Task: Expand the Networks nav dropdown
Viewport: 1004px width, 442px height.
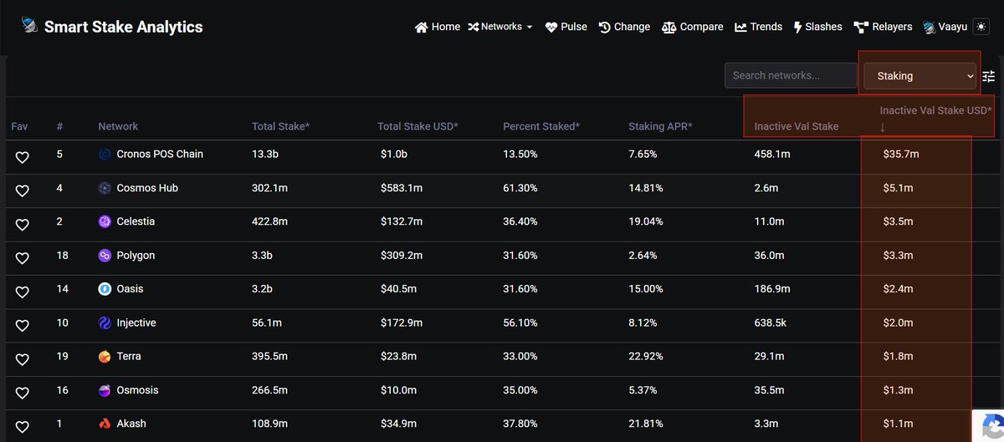Action: click(500, 27)
